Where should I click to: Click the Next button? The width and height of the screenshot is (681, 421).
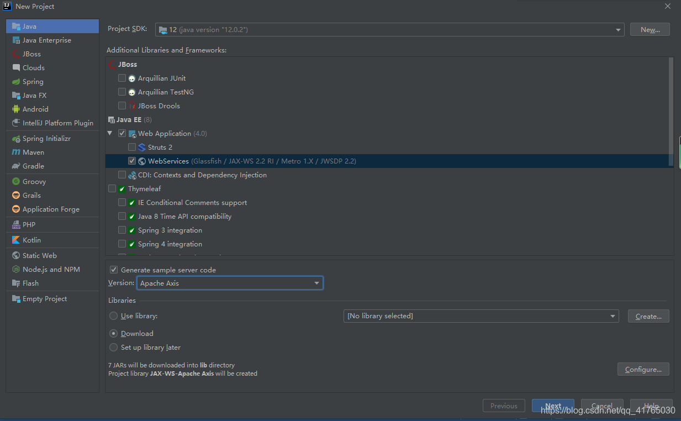click(553, 406)
